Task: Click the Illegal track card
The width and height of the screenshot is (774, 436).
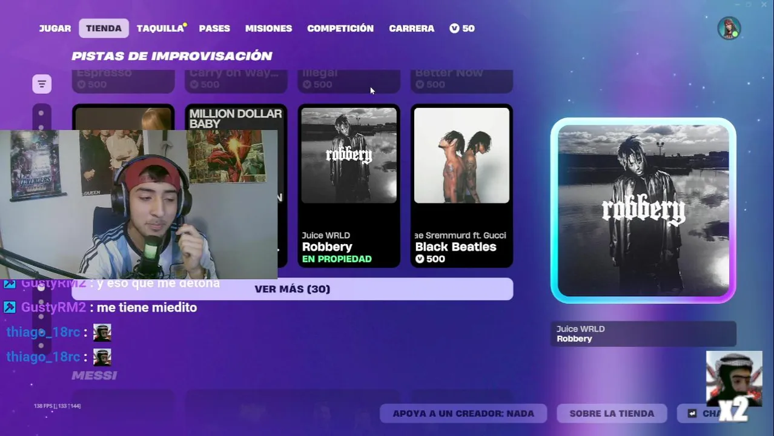Action: [349, 81]
